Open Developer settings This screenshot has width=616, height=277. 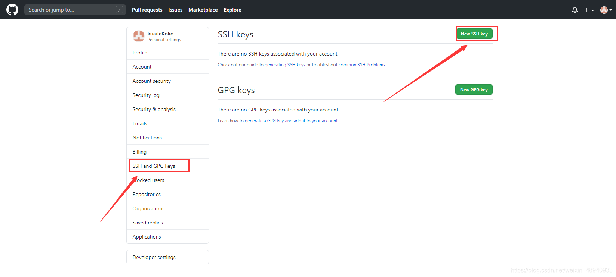[x=167, y=257]
